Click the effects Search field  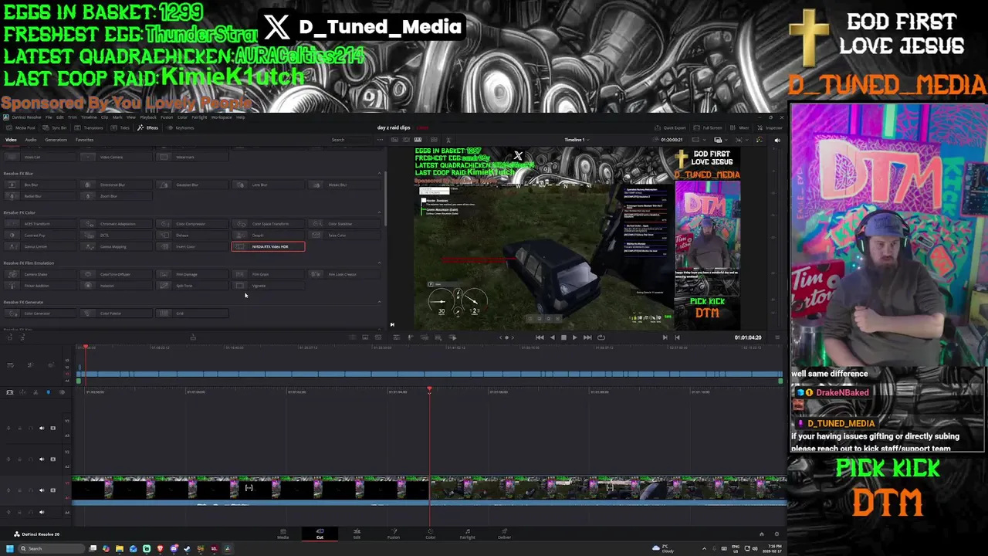351,140
